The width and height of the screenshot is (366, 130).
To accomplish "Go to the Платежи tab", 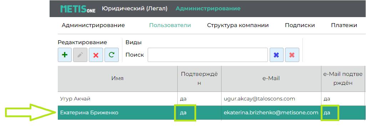I will (344, 25).
